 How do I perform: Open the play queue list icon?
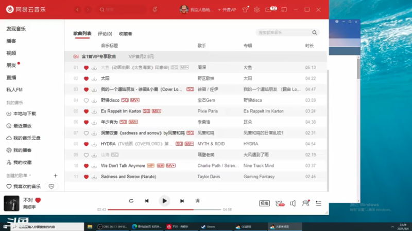pos(318,203)
